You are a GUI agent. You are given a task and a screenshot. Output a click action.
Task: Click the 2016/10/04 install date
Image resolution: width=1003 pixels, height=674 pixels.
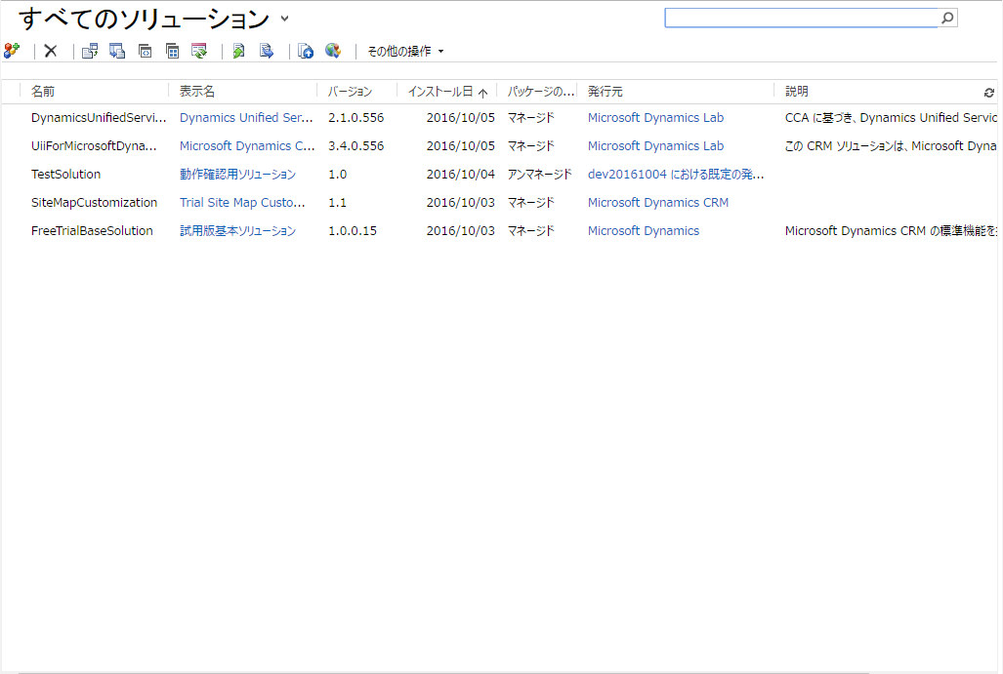tap(461, 175)
